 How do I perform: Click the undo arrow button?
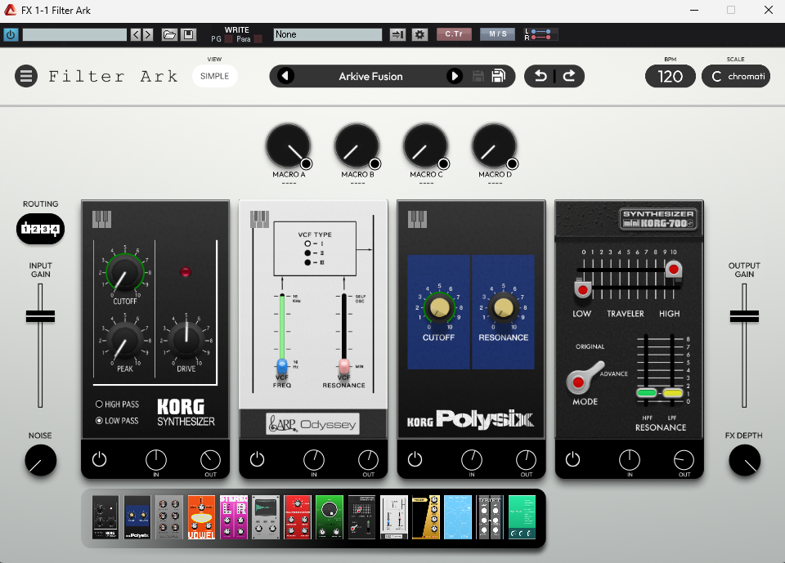[541, 76]
